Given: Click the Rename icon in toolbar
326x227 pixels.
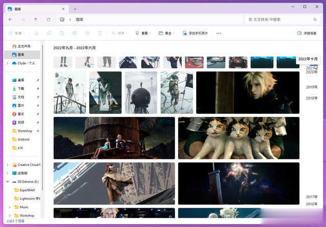Looking at the screenshot, I should pyautogui.click(x=74, y=33).
